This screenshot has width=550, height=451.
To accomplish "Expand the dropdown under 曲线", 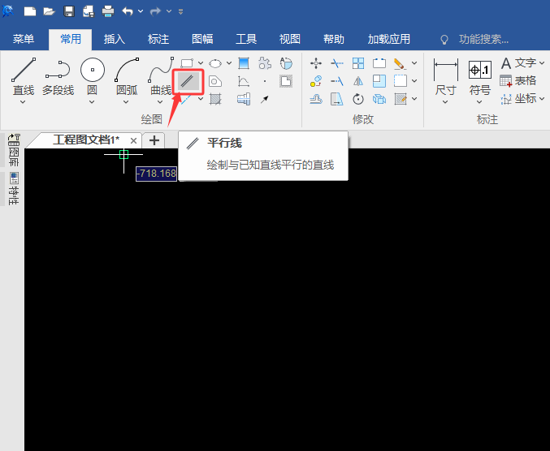I will coord(160,102).
